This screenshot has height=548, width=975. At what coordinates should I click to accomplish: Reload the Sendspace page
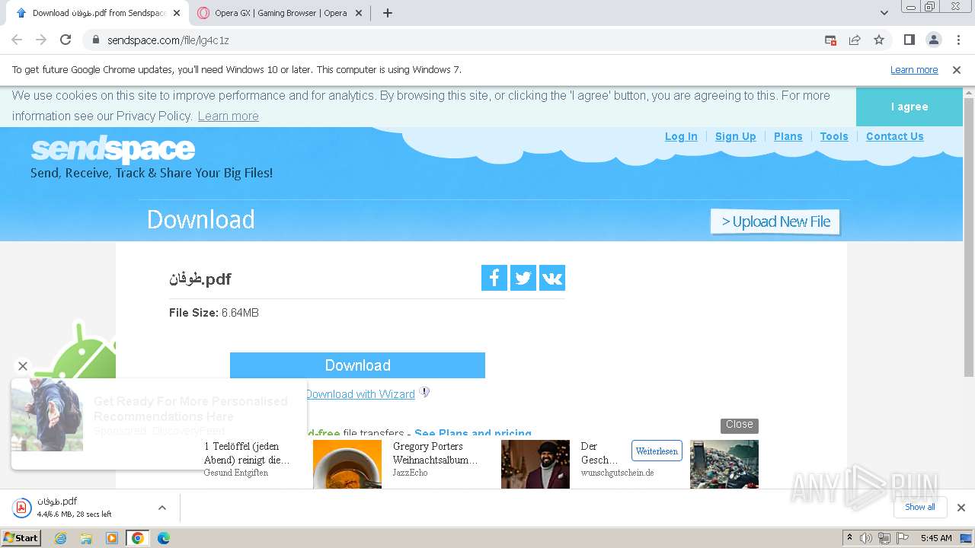tap(66, 40)
